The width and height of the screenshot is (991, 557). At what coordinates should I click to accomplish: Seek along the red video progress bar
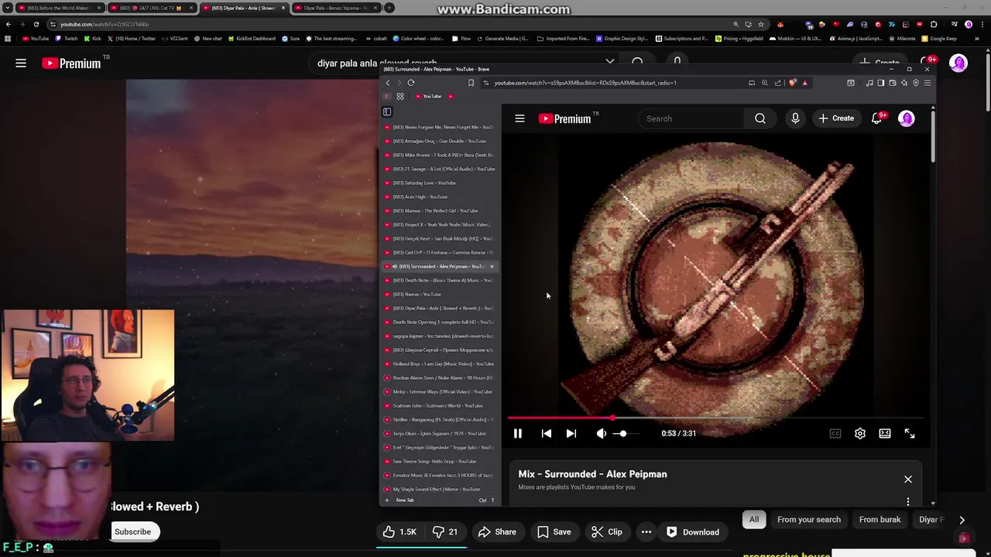pos(716,419)
